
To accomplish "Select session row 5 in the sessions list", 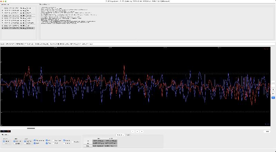I will coord(18,18).
